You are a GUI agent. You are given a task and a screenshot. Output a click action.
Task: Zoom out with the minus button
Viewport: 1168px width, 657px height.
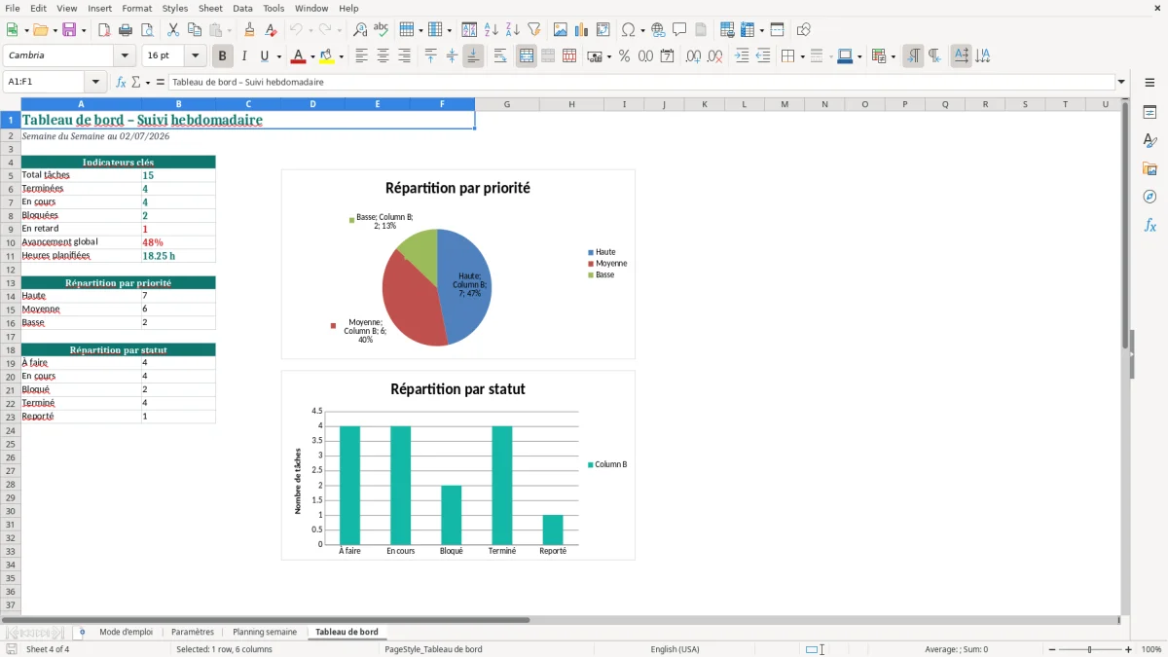(x=1052, y=649)
